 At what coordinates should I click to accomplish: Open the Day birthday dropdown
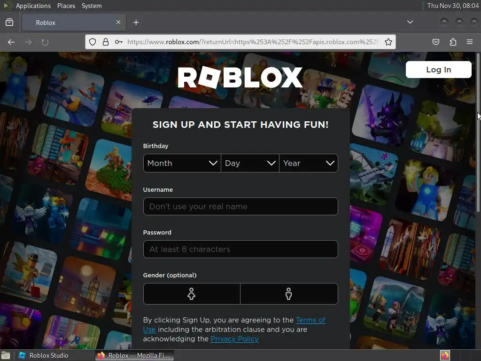250,163
